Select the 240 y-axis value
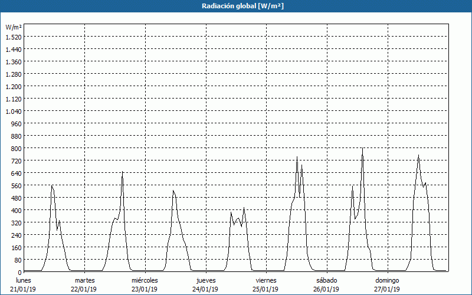Viewport: 472px width, 295px height. click(17, 235)
